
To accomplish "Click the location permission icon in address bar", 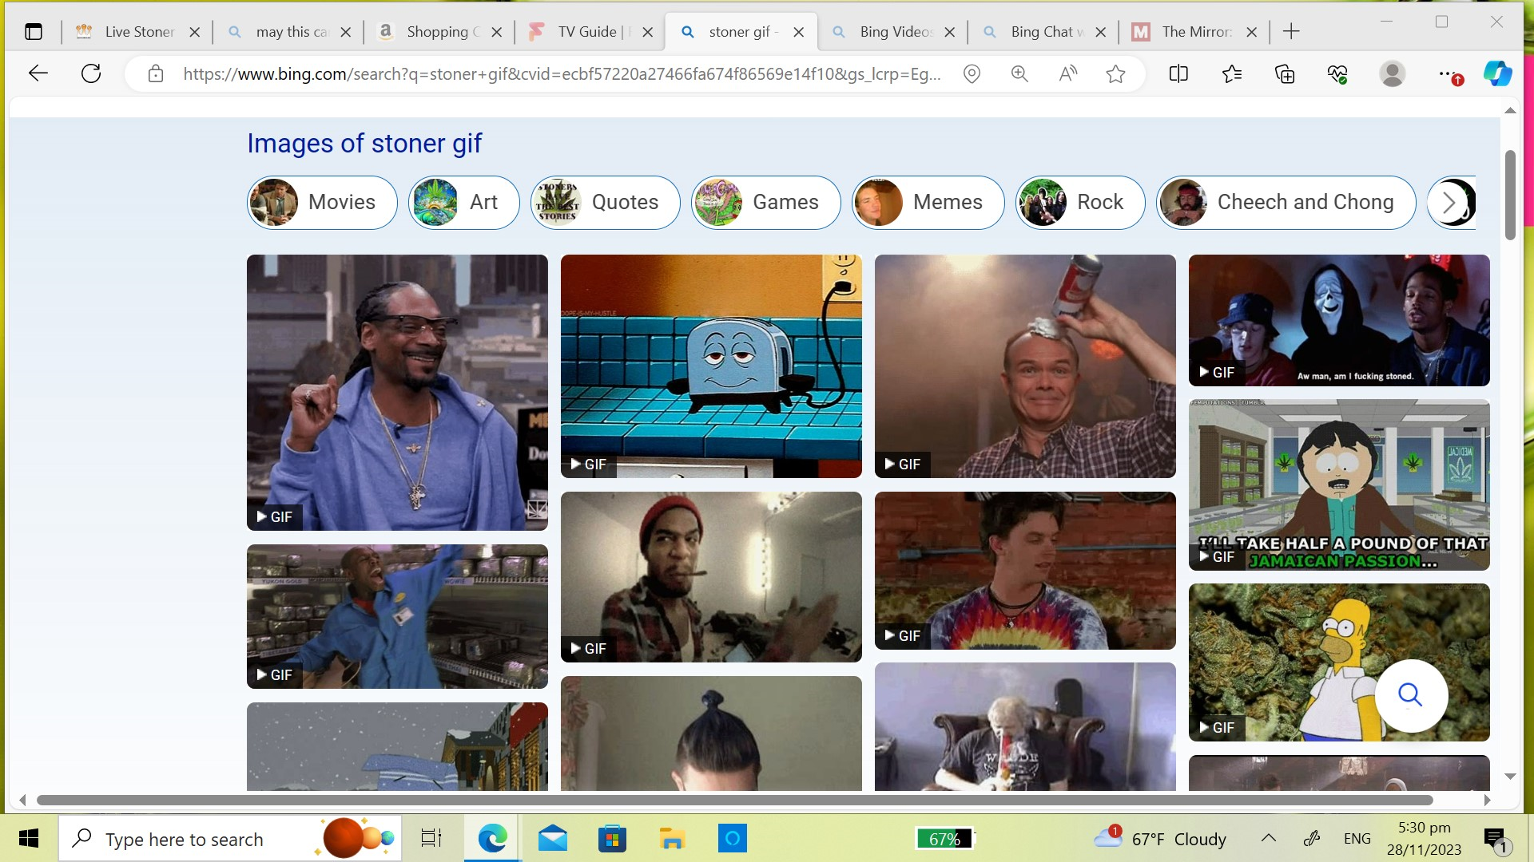I will [x=972, y=74].
